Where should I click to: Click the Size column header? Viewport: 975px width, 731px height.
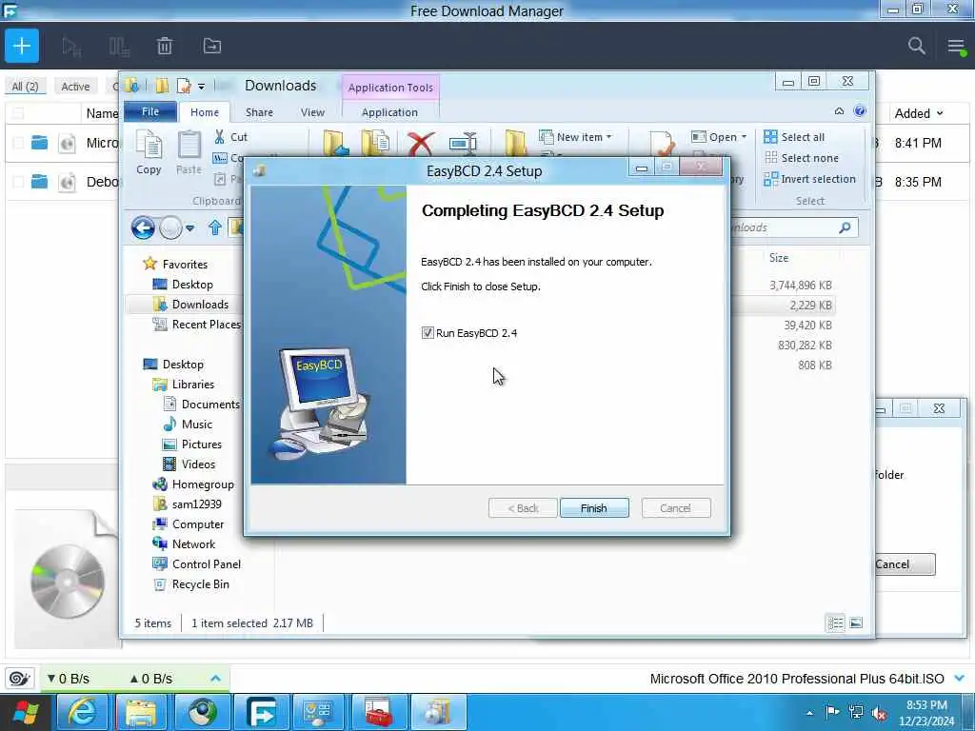779,257
